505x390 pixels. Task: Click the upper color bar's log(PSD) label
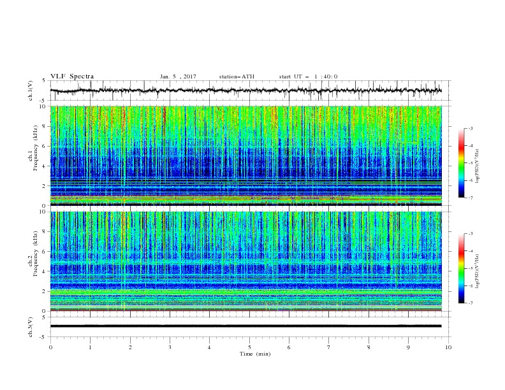pyautogui.click(x=477, y=166)
